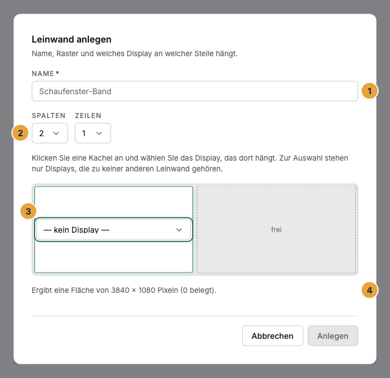The width and height of the screenshot is (390, 378).
Task: Click the 'Leinwand anlegen' heading
Action: tap(71, 39)
